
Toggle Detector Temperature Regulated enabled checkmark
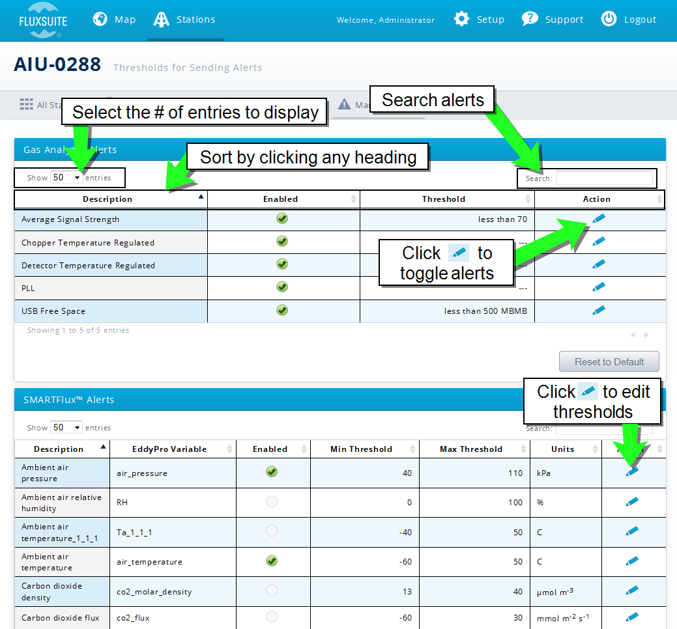pos(282,264)
